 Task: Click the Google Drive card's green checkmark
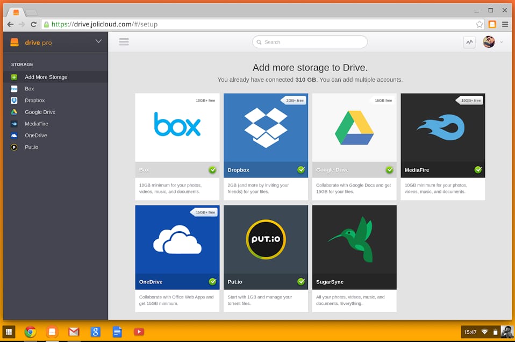point(390,170)
